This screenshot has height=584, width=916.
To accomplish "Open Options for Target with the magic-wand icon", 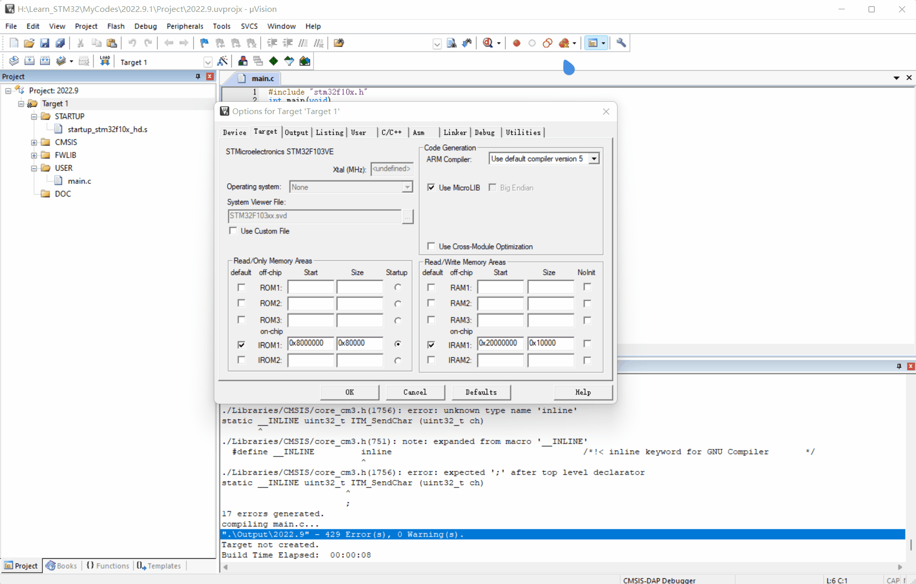I will 223,61.
